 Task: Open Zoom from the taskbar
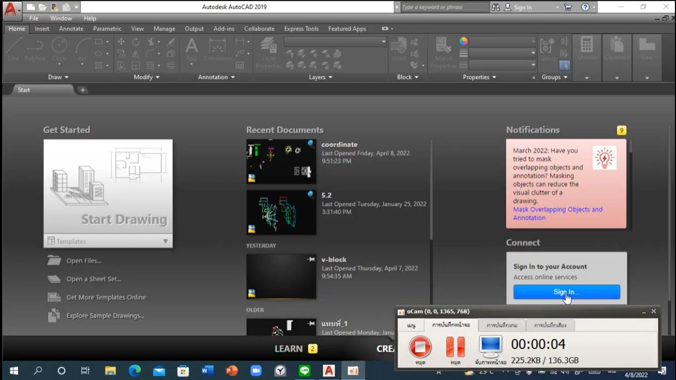tap(256, 371)
